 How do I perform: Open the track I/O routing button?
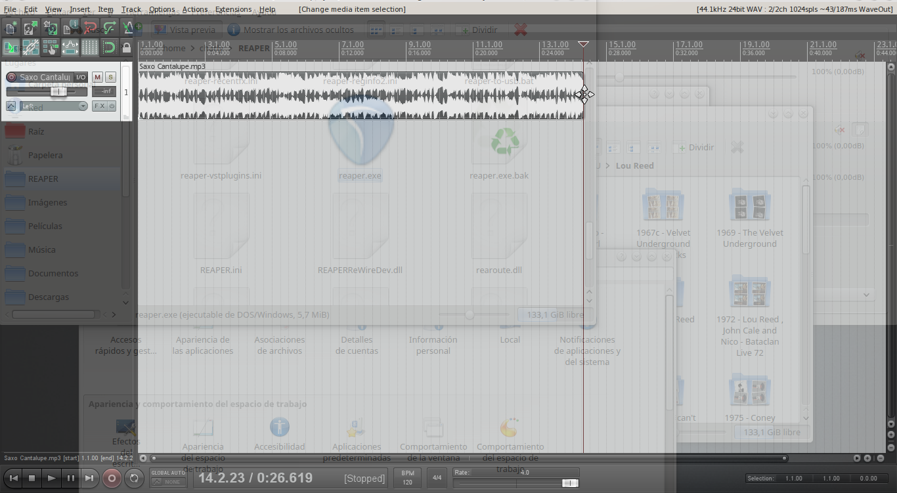click(x=81, y=77)
